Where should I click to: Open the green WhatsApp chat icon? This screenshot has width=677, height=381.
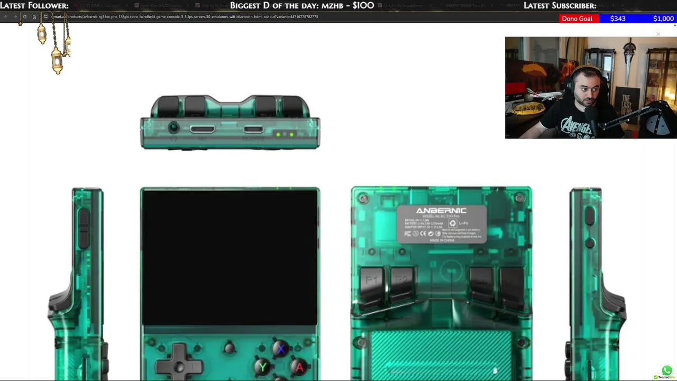(666, 370)
